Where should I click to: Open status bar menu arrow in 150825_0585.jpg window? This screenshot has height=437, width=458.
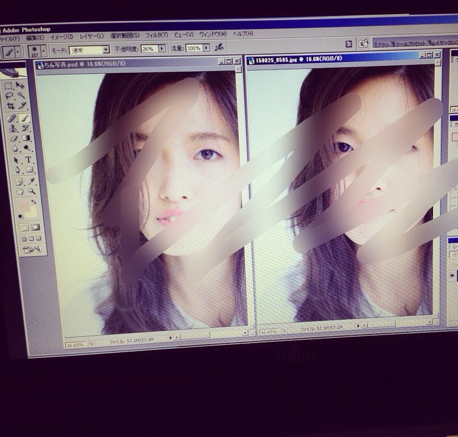358,326
